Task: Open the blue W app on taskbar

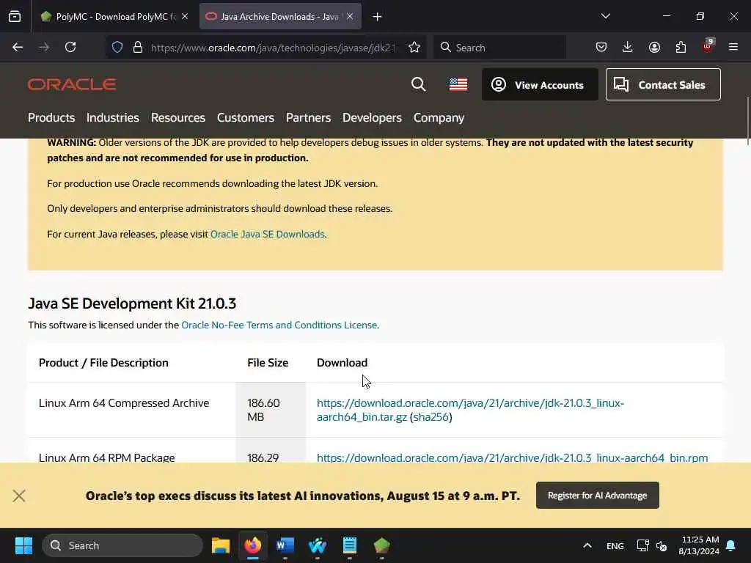Action: point(317,545)
